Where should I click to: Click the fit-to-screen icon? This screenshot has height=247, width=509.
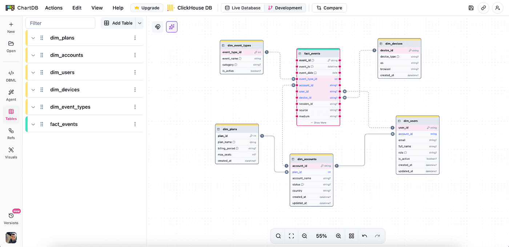point(291,236)
